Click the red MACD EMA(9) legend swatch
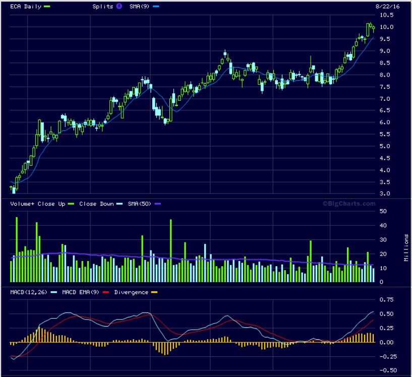412x377 pixels. pyautogui.click(x=106, y=292)
